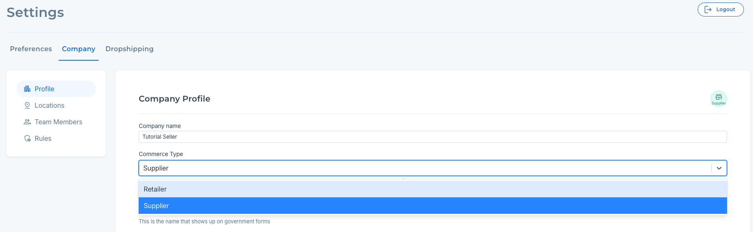The image size is (753, 232).
Task: Open the Locations sidebar label
Action: tap(50, 105)
